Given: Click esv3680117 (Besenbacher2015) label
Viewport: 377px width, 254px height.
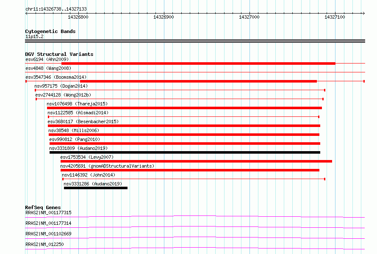Looking at the screenshot, I should (83, 121).
